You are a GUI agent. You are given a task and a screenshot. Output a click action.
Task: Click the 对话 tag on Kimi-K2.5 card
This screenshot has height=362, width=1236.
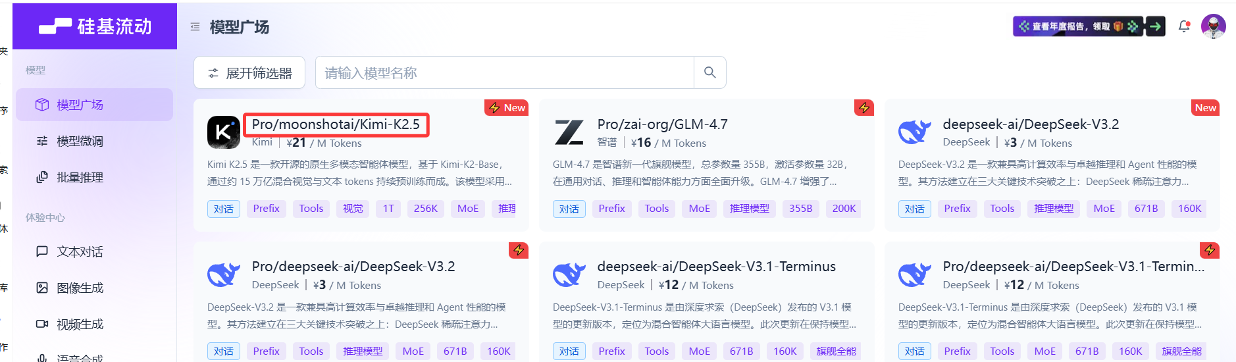[x=224, y=209]
